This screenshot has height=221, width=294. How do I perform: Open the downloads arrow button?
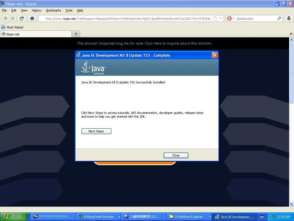pos(289,18)
